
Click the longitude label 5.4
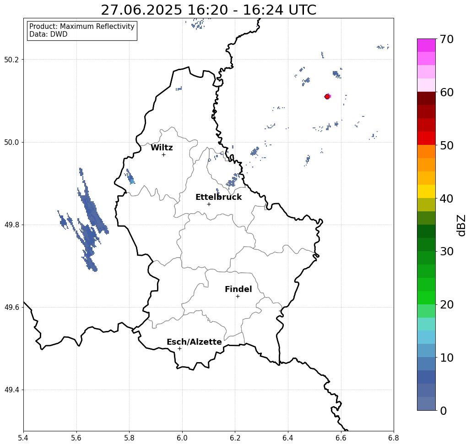(24, 438)
